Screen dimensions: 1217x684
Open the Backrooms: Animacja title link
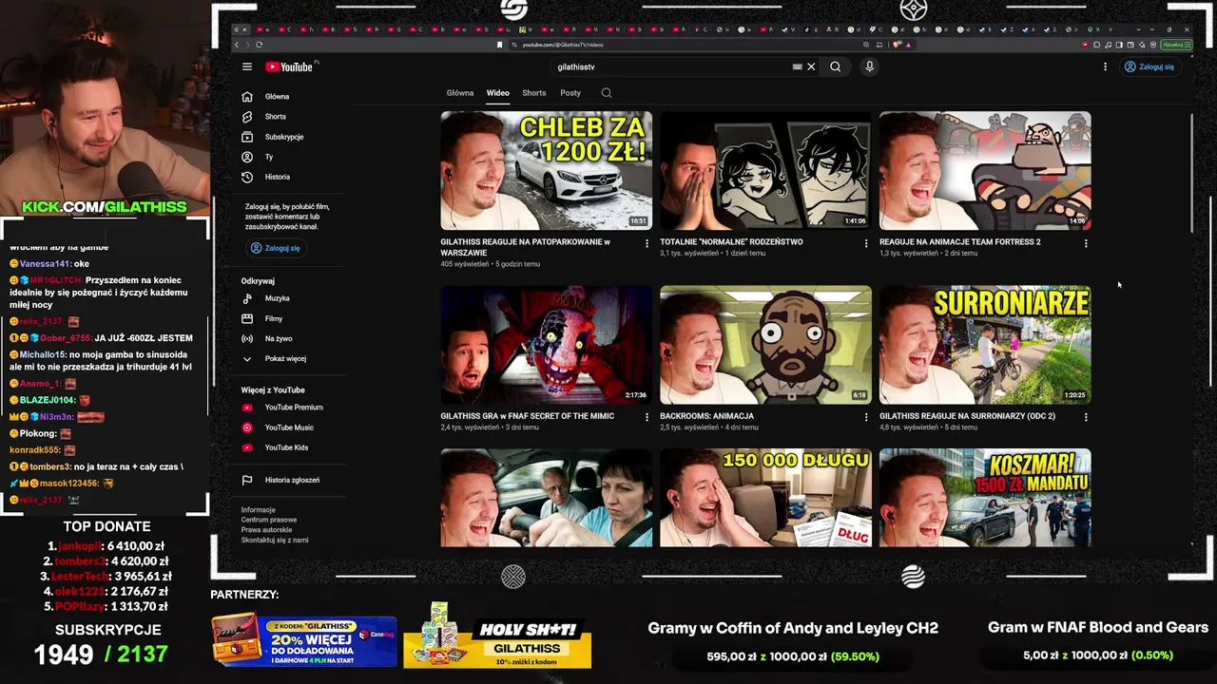tap(706, 416)
